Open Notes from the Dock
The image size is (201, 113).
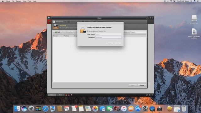(81, 109)
